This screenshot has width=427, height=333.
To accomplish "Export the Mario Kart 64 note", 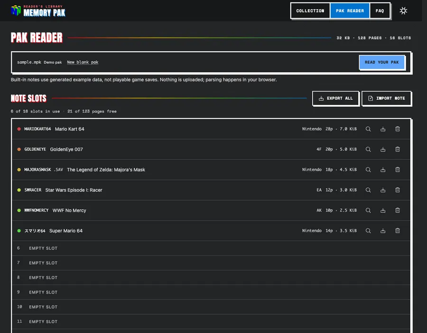I will (x=382, y=129).
